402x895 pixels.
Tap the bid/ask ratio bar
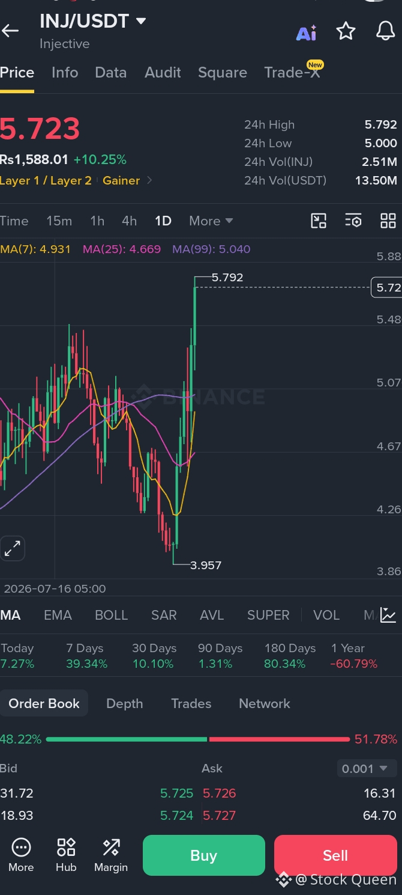tap(197, 739)
